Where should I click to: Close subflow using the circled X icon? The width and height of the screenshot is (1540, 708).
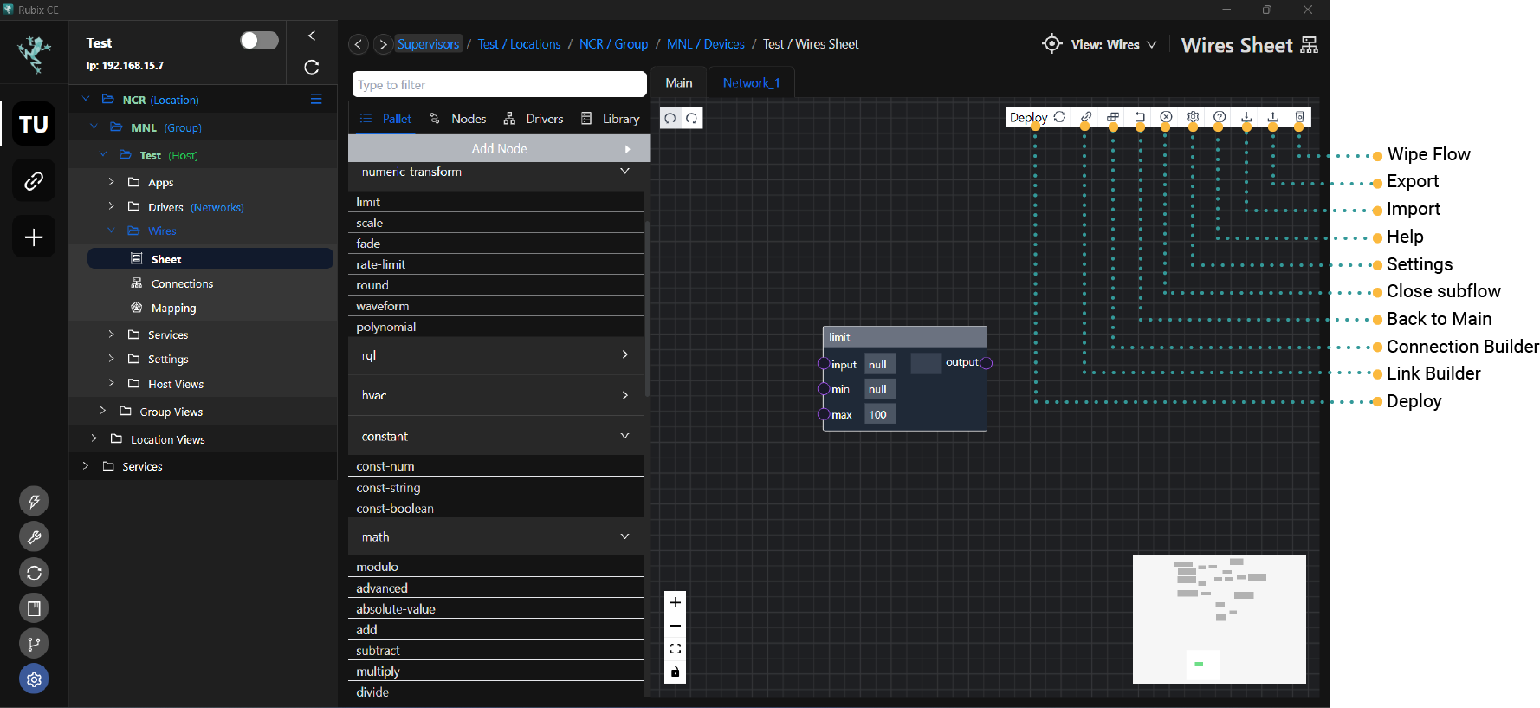(x=1166, y=117)
